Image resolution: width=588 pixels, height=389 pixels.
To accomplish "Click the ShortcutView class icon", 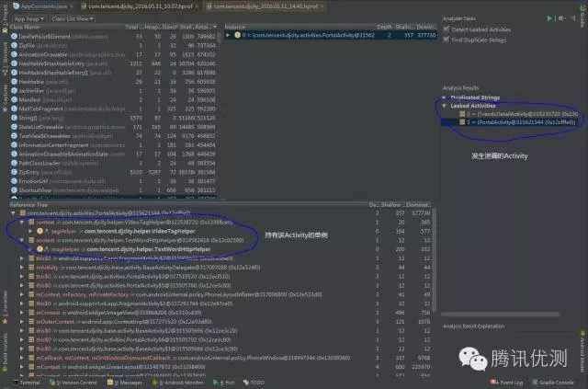I will [x=15, y=190].
